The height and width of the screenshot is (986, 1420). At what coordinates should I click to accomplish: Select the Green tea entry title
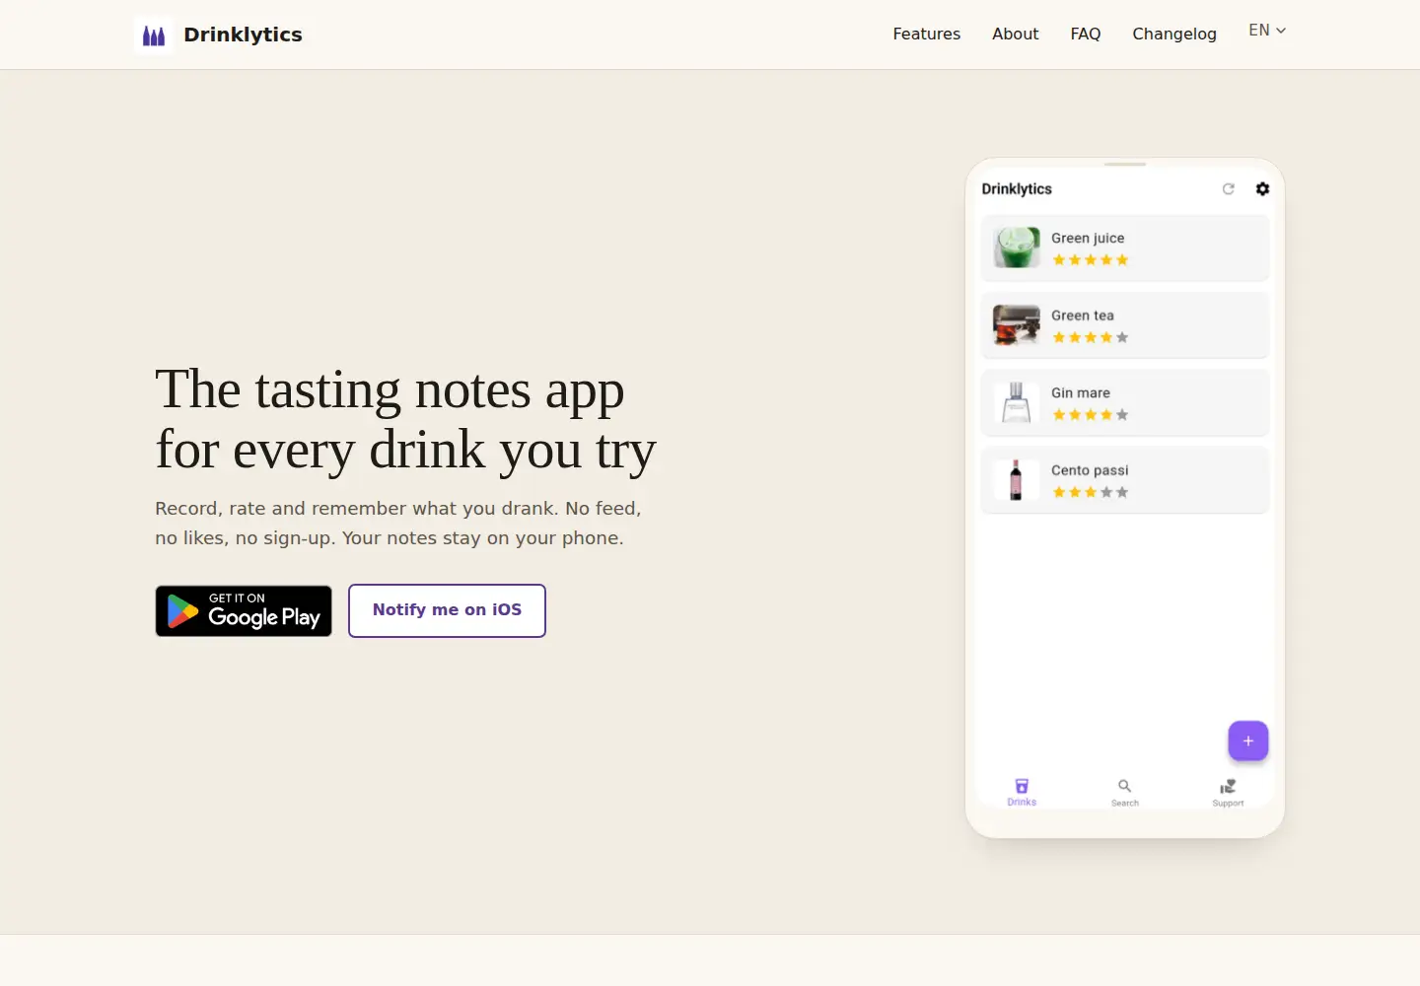point(1083,316)
